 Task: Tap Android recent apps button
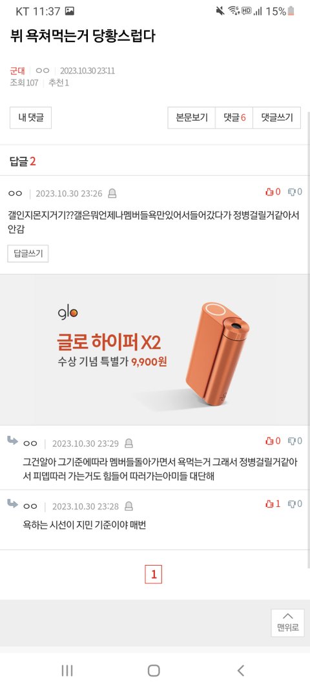pyautogui.click(x=67, y=670)
